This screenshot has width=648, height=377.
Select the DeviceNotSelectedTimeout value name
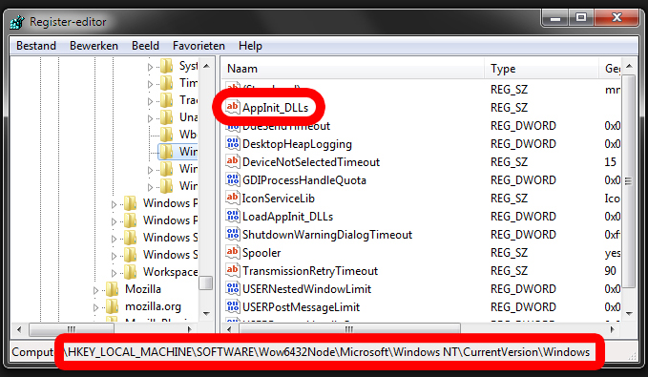click(x=311, y=162)
